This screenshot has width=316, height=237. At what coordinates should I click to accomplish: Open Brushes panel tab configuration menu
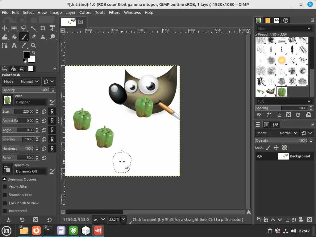click(312, 20)
